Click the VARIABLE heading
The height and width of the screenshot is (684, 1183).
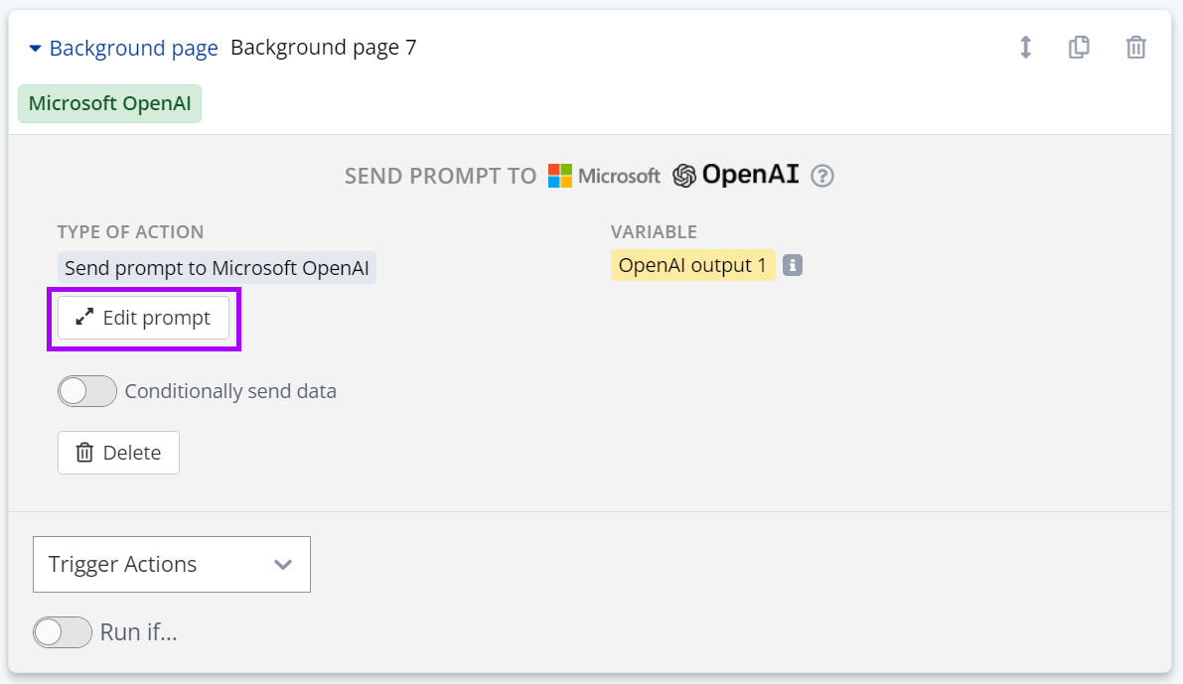(x=655, y=231)
